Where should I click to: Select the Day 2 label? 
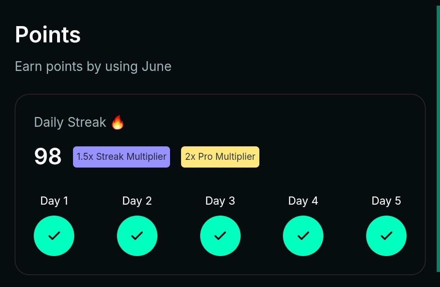(137, 201)
